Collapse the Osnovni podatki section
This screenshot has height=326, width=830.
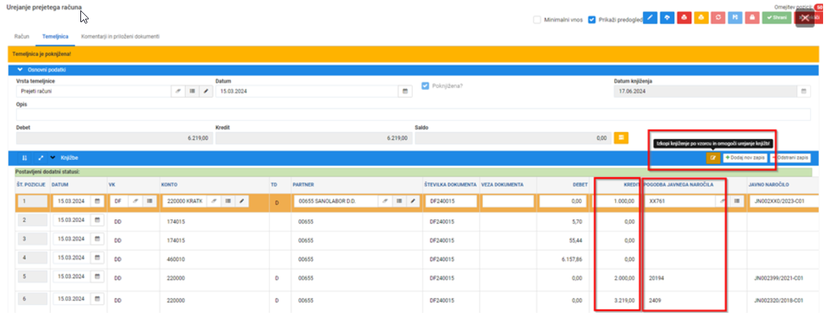pos(20,69)
